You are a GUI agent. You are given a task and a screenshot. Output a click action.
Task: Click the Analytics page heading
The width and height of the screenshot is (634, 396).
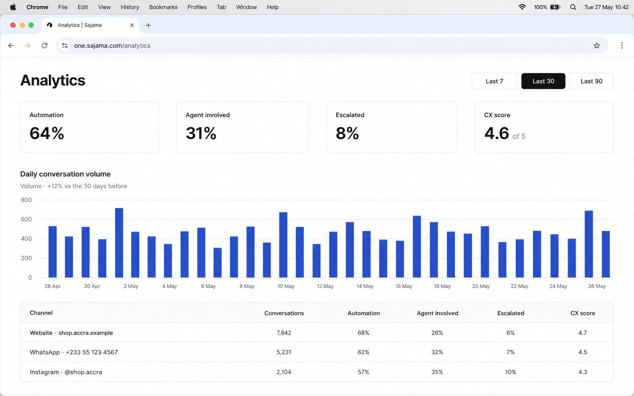pyautogui.click(x=53, y=80)
